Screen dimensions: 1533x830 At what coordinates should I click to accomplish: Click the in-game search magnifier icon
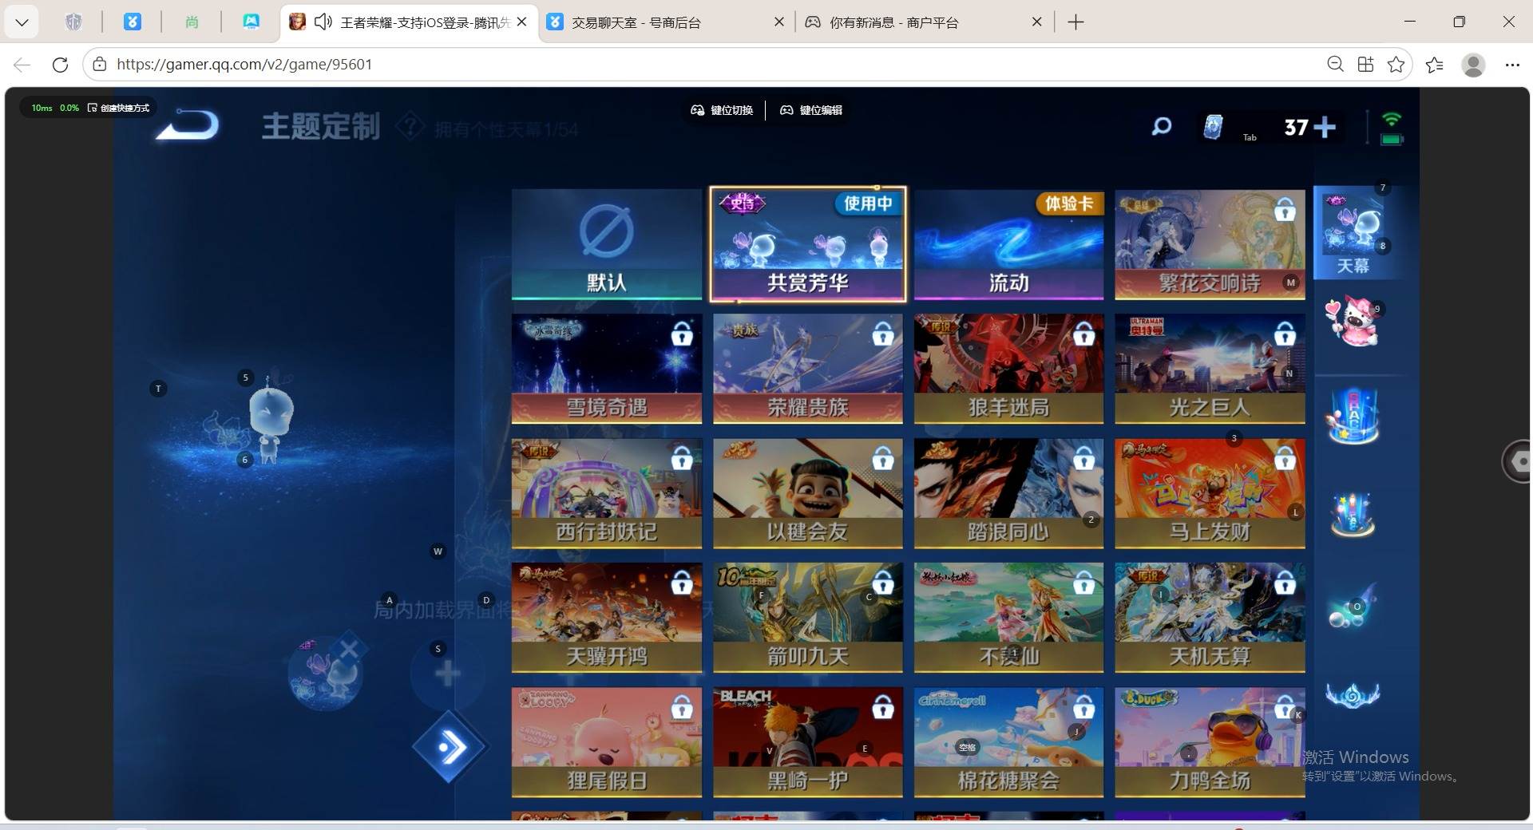[1161, 126]
